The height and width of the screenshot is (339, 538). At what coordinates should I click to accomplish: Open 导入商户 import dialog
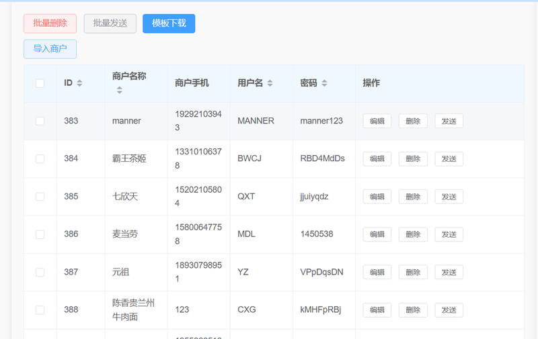tap(50, 49)
